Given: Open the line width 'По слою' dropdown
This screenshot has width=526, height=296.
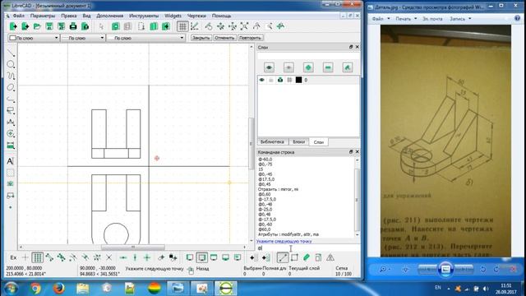Looking at the screenshot, I should click(83, 38).
